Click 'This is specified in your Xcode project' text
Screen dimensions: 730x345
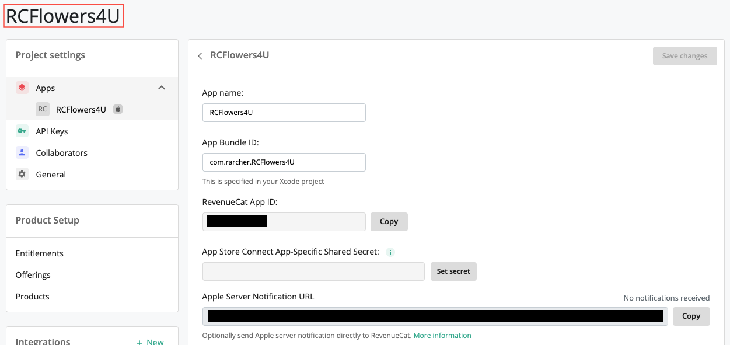pyautogui.click(x=263, y=182)
